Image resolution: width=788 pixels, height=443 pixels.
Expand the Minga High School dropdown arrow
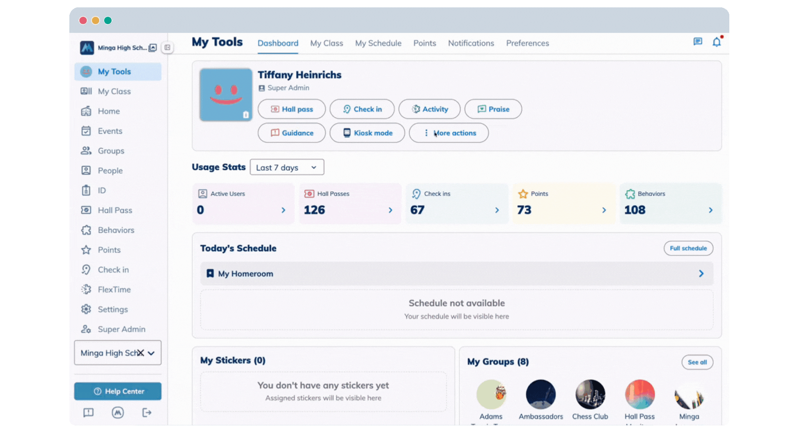pos(151,353)
